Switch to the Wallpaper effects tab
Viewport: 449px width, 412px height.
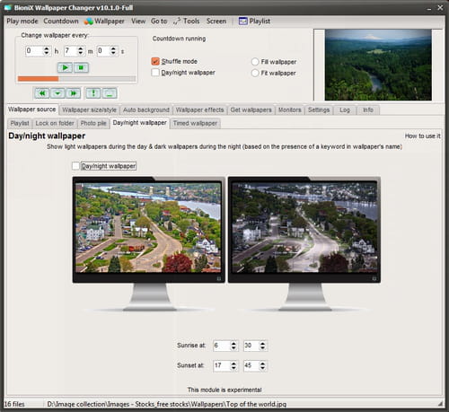coord(199,110)
